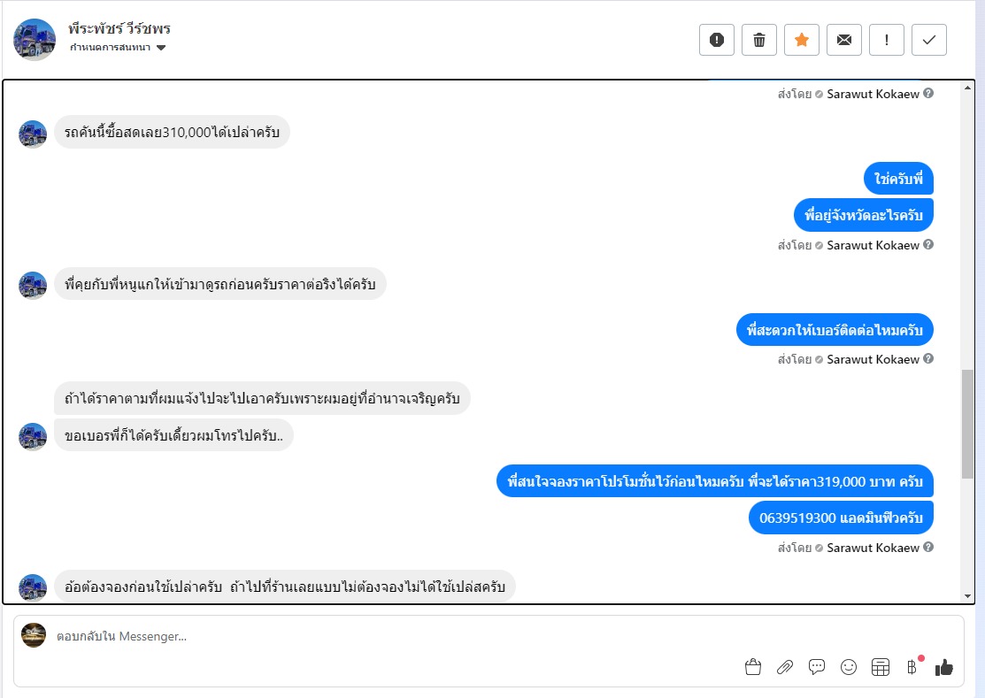985x698 pixels.
Task: Attach a file with the paperclip icon
Action: coord(785,668)
